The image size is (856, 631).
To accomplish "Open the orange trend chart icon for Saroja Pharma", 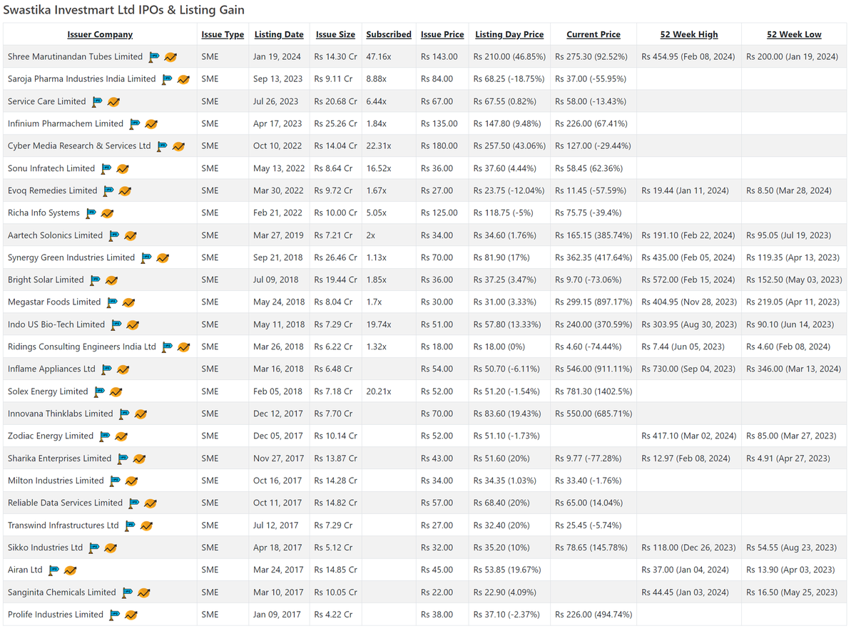I will click(183, 79).
